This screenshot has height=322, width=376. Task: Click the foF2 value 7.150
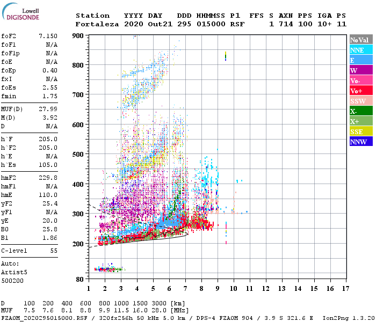48,36
